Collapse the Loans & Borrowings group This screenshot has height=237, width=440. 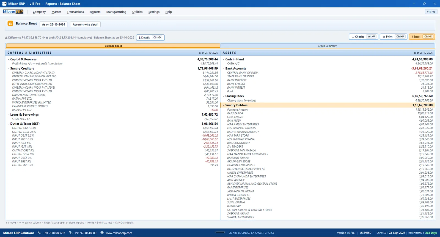click(9, 115)
